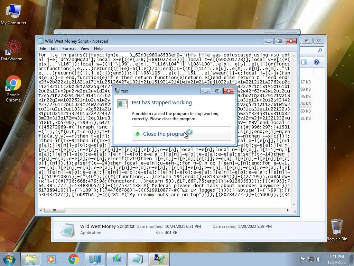Screen dimensions: 354x266
Task: Click Notepad horizontal scroll right arrow
Action: [288, 210]
